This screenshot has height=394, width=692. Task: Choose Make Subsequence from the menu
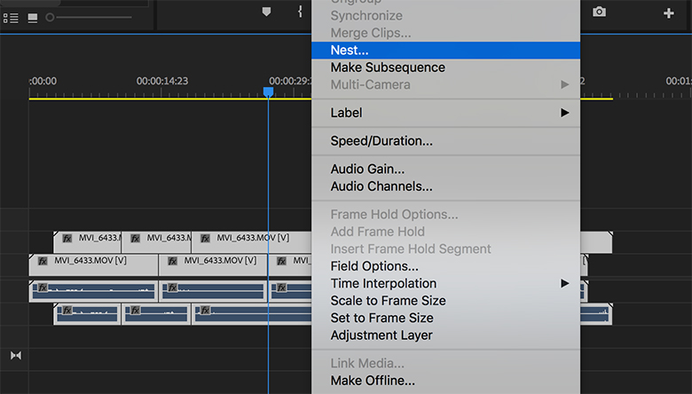click(445, 67)
